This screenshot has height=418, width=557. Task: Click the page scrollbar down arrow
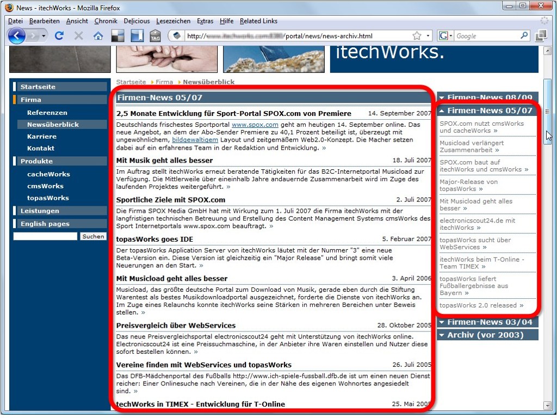[547, 405]
